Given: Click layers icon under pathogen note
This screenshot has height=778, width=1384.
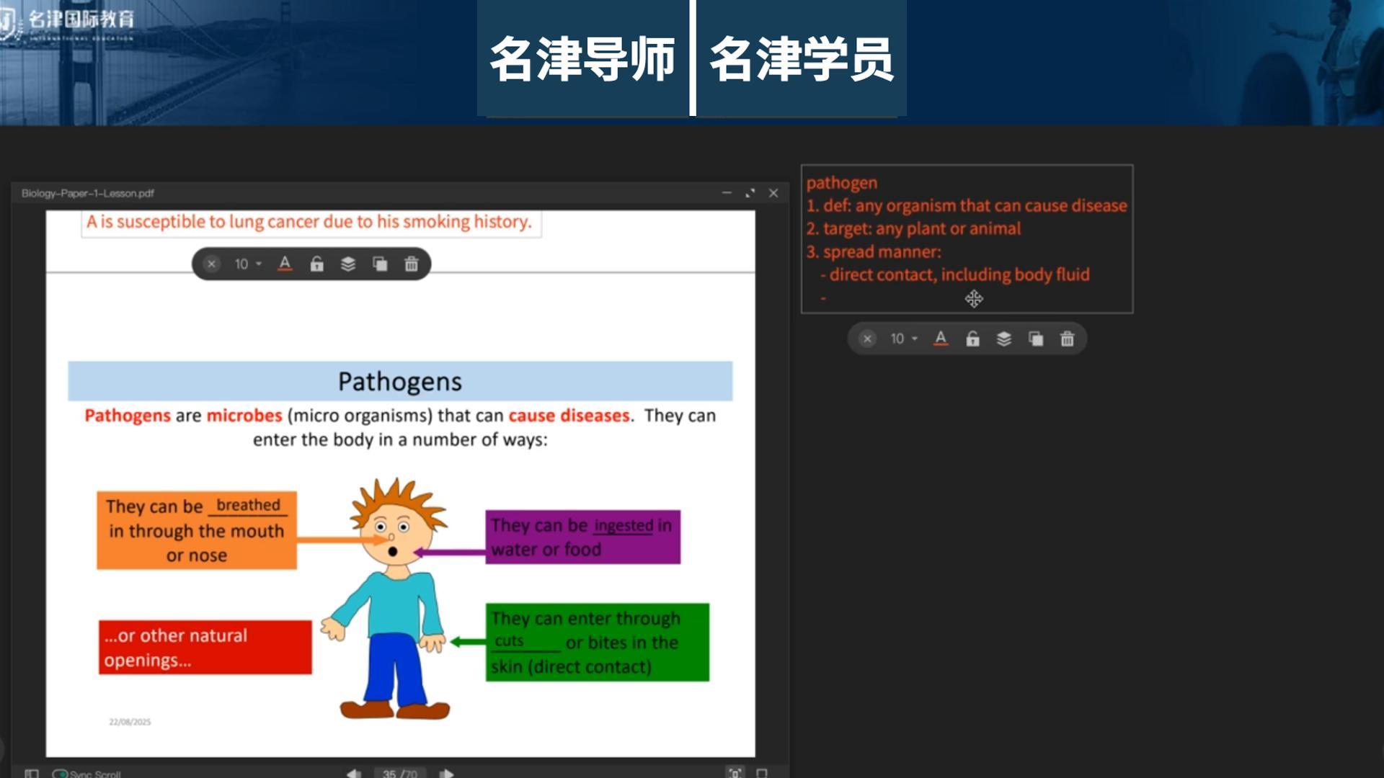Looking at the screenshot, I should pos(1004,339).
